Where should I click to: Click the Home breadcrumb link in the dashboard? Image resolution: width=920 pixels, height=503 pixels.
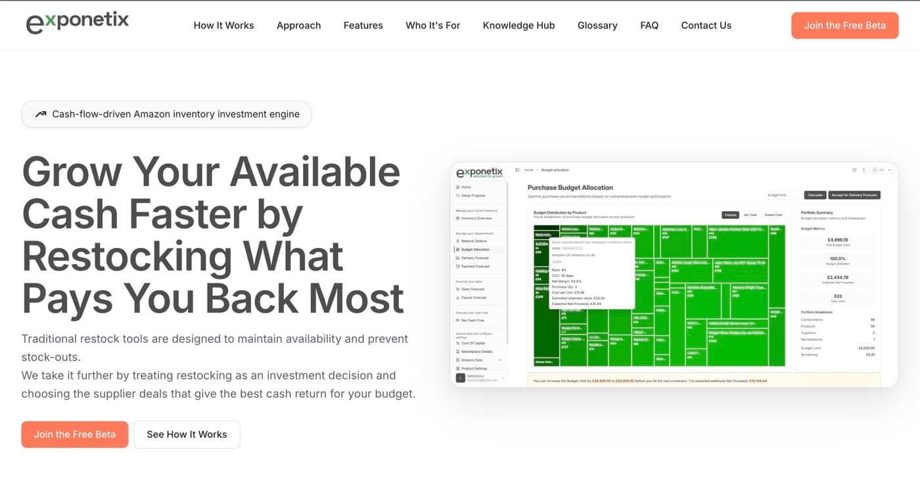(x=529, y=170)
